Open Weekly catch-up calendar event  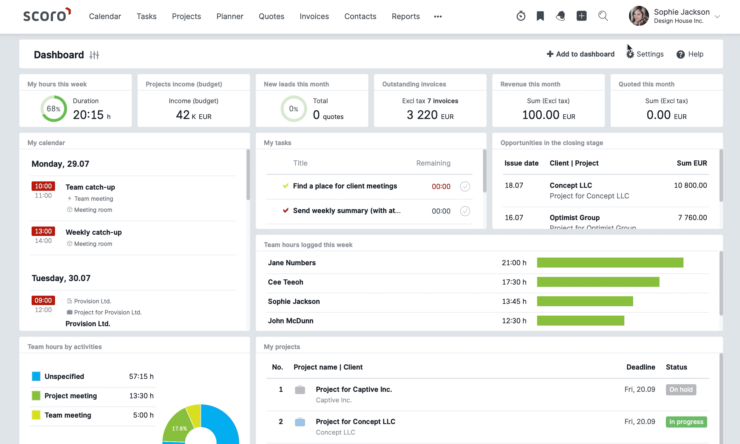point(93,232)
